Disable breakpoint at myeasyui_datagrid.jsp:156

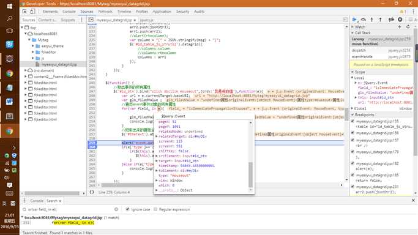point(353,133)
